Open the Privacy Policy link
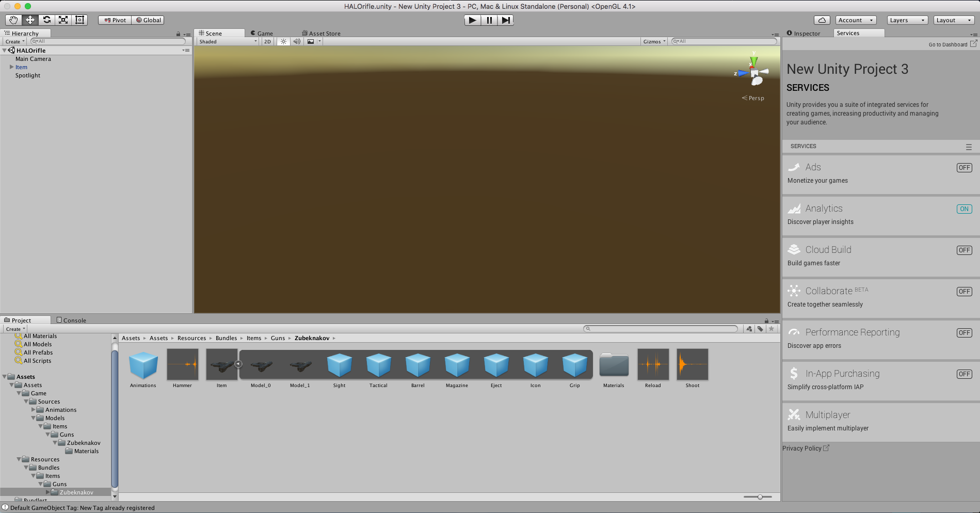The image size is (980, 513). pyautogui.click(x=806, y=448)
